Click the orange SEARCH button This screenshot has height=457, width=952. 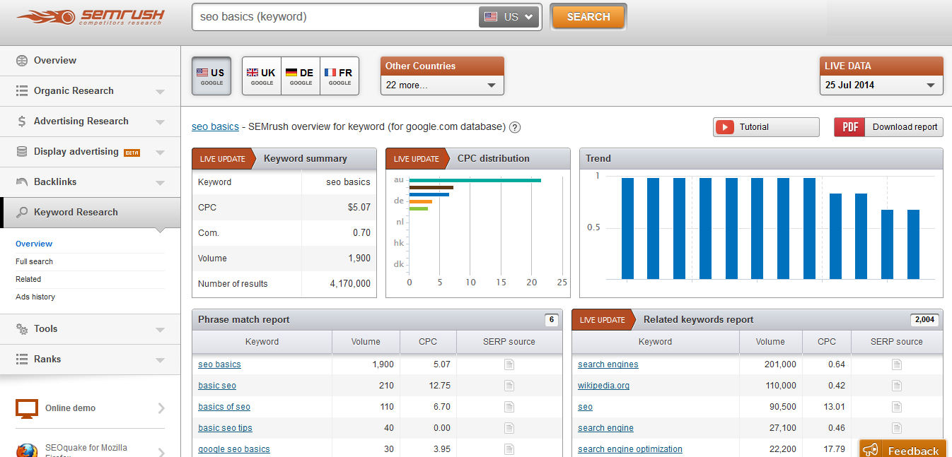588,17
